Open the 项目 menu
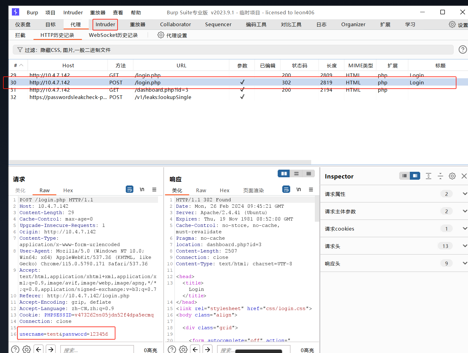This screenshot has height=353, width=468. click(50, 12)
